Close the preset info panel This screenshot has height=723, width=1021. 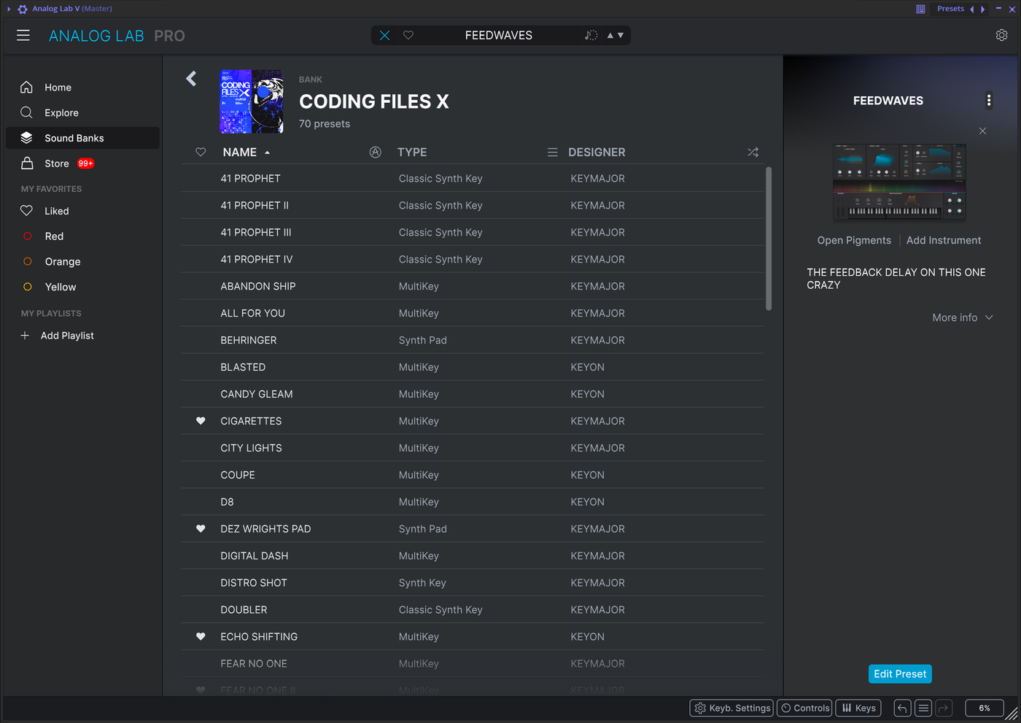click(982, 131)
